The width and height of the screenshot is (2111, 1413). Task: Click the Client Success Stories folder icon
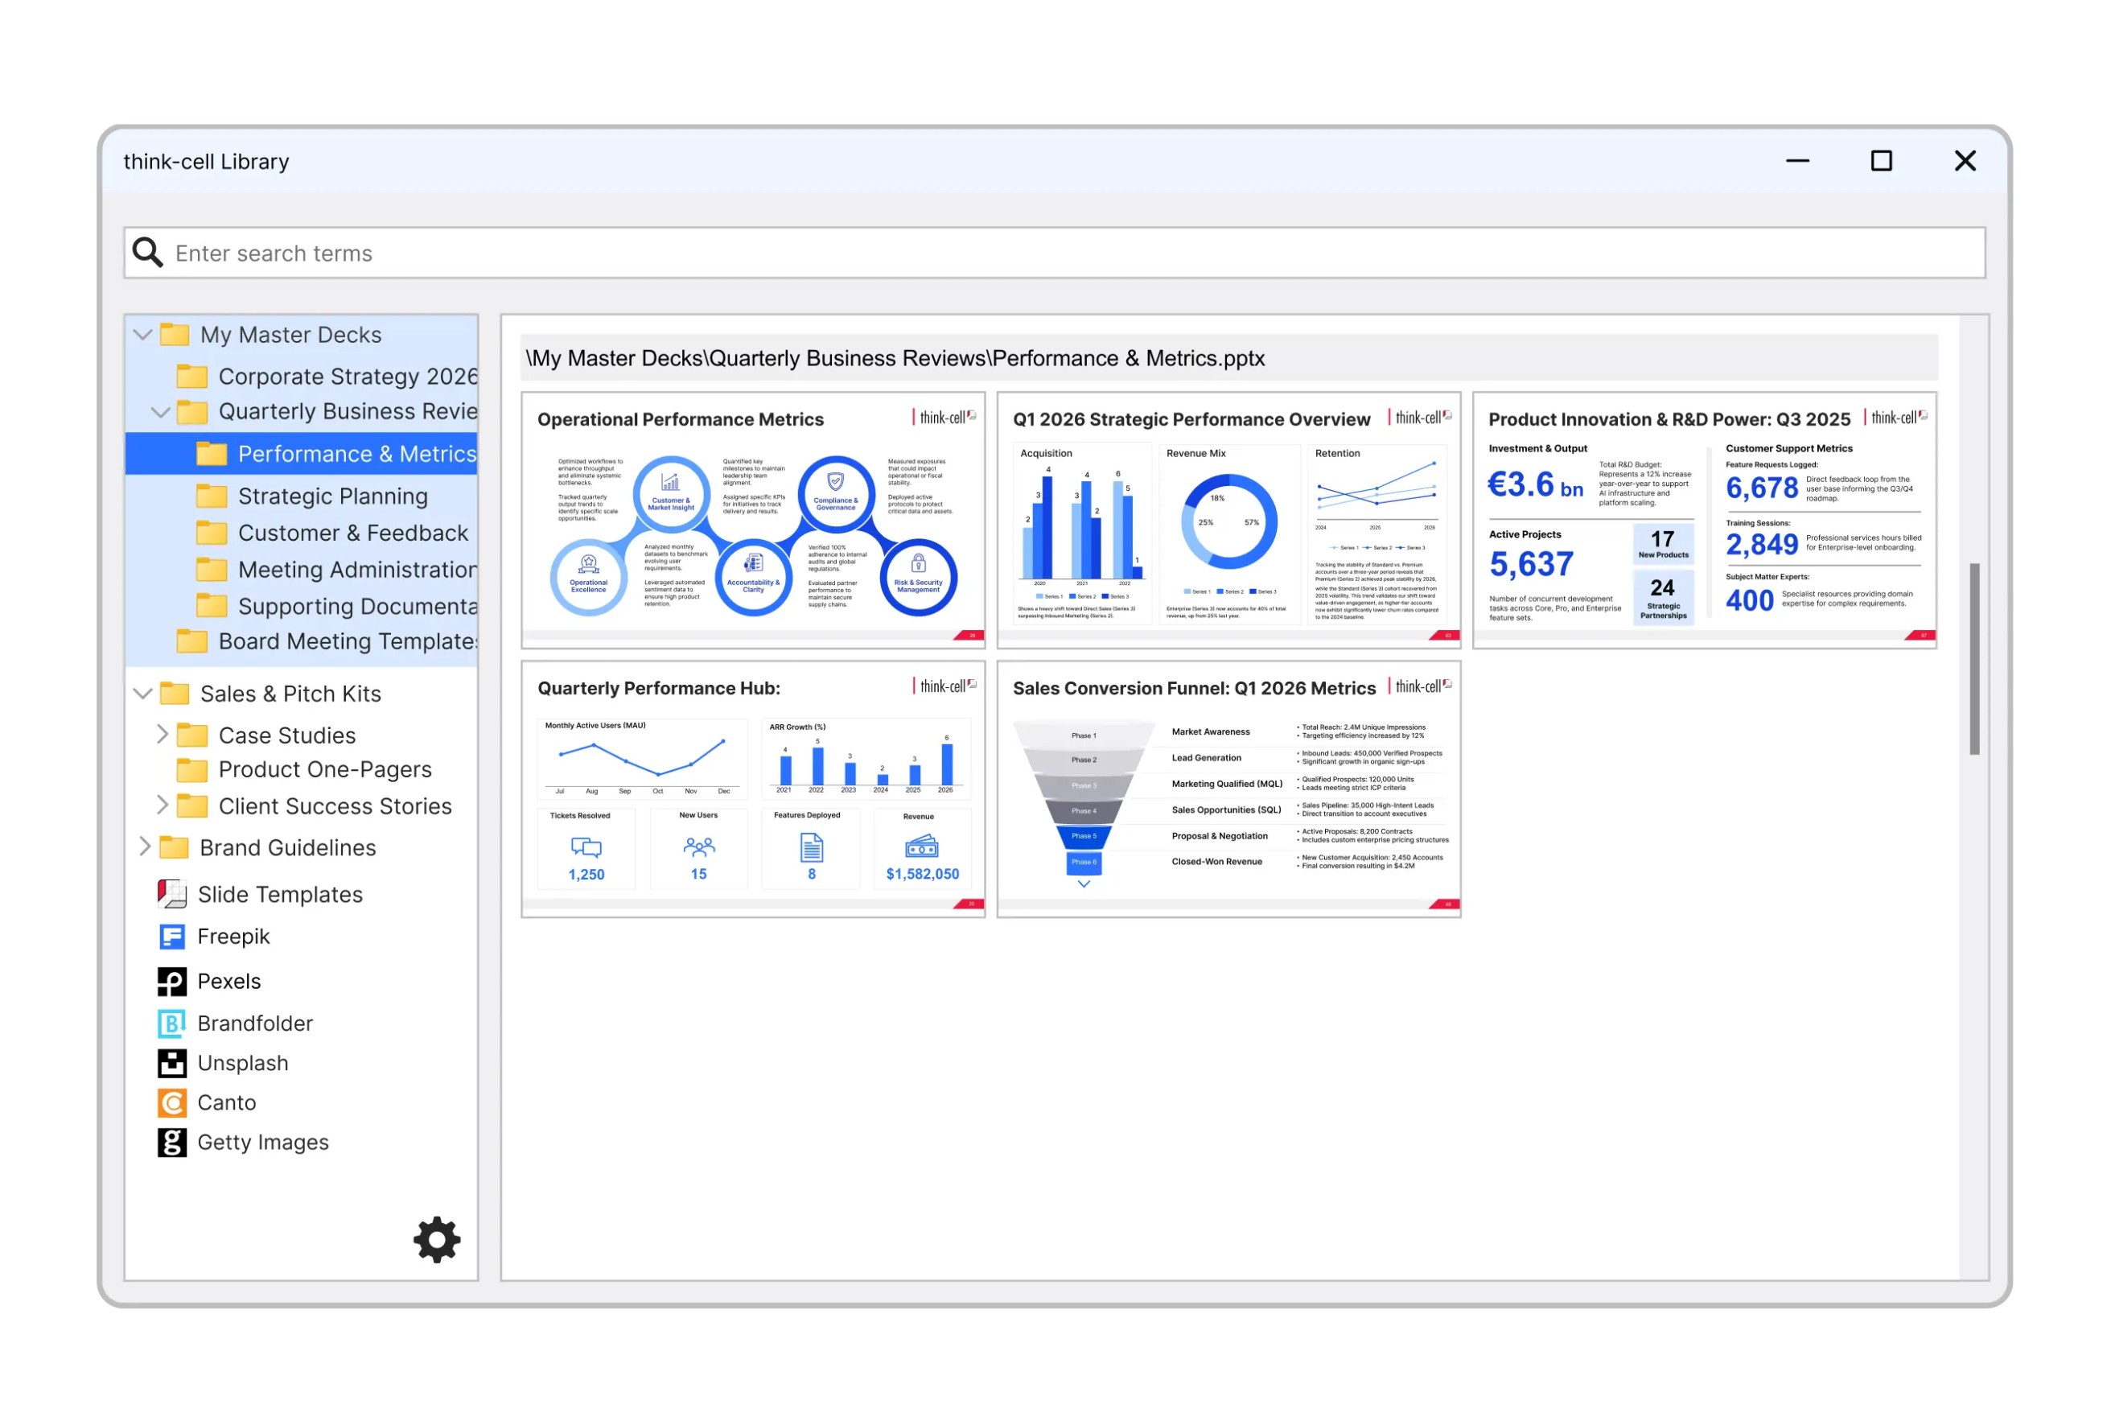pyautogui.click(x=192, y=805)
